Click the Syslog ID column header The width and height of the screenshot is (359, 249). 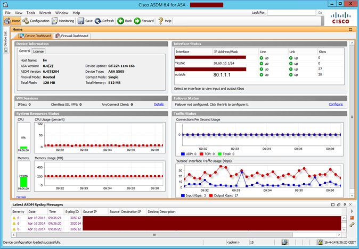click(x=72, y=211)
